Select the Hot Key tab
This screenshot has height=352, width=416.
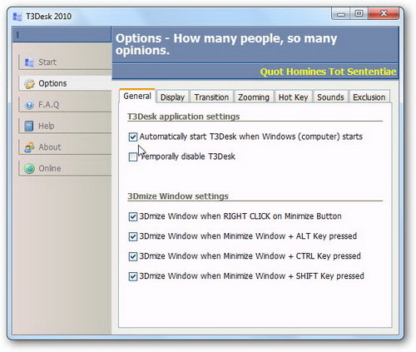(x=294, y=97)
